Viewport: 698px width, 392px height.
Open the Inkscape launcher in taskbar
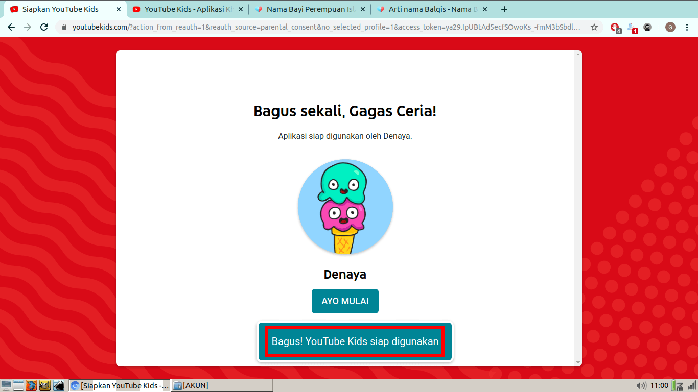coord(58,385)
